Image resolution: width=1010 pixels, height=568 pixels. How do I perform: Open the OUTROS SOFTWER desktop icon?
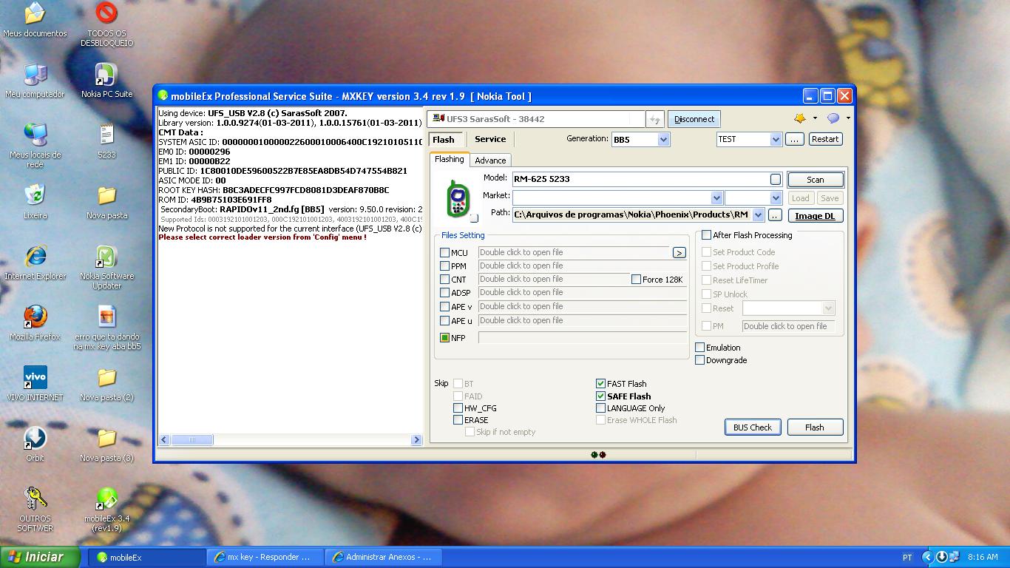tap(35, 510)
